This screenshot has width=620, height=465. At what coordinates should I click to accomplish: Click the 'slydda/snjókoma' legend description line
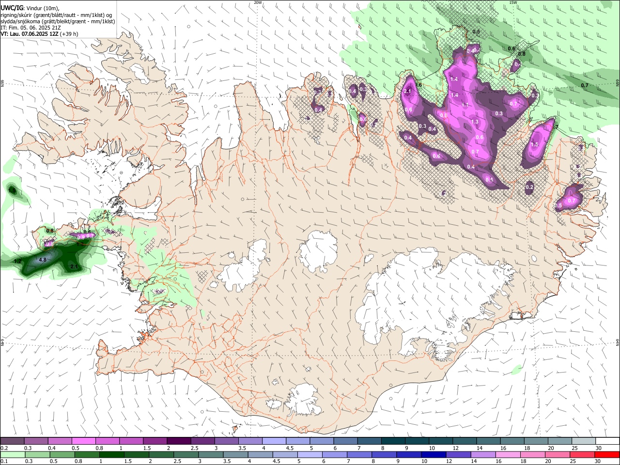[58, 21]
